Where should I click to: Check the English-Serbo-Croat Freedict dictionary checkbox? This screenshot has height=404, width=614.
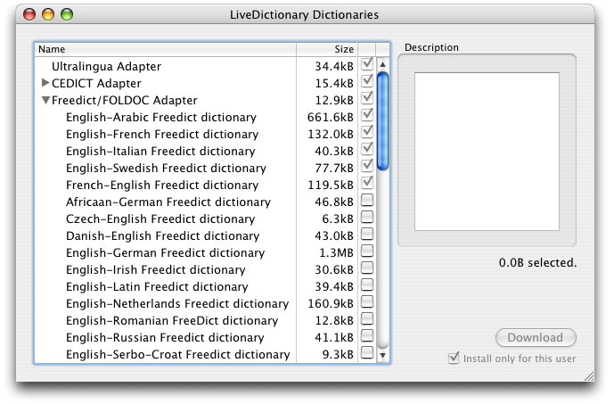[367, 352]
